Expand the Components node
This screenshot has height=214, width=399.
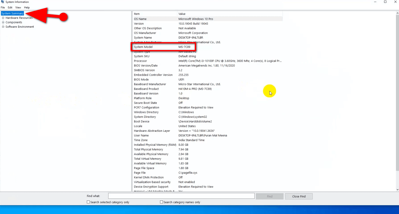[3, 22]
